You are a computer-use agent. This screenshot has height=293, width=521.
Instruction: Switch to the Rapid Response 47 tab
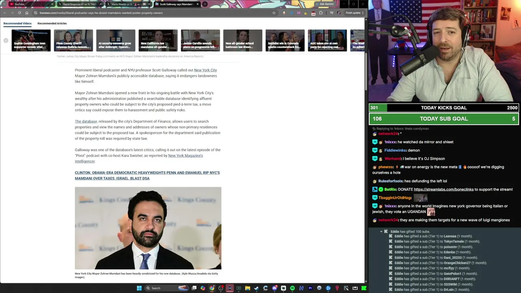79,4
